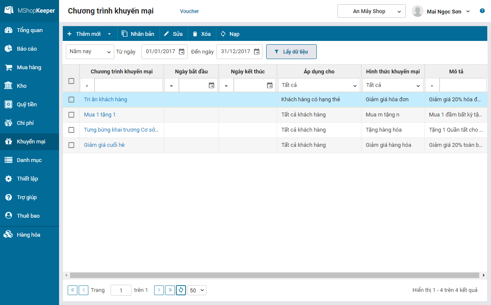The image size is (491, 305).
Task: Focus the page number input field
Action: click(121, 290)
